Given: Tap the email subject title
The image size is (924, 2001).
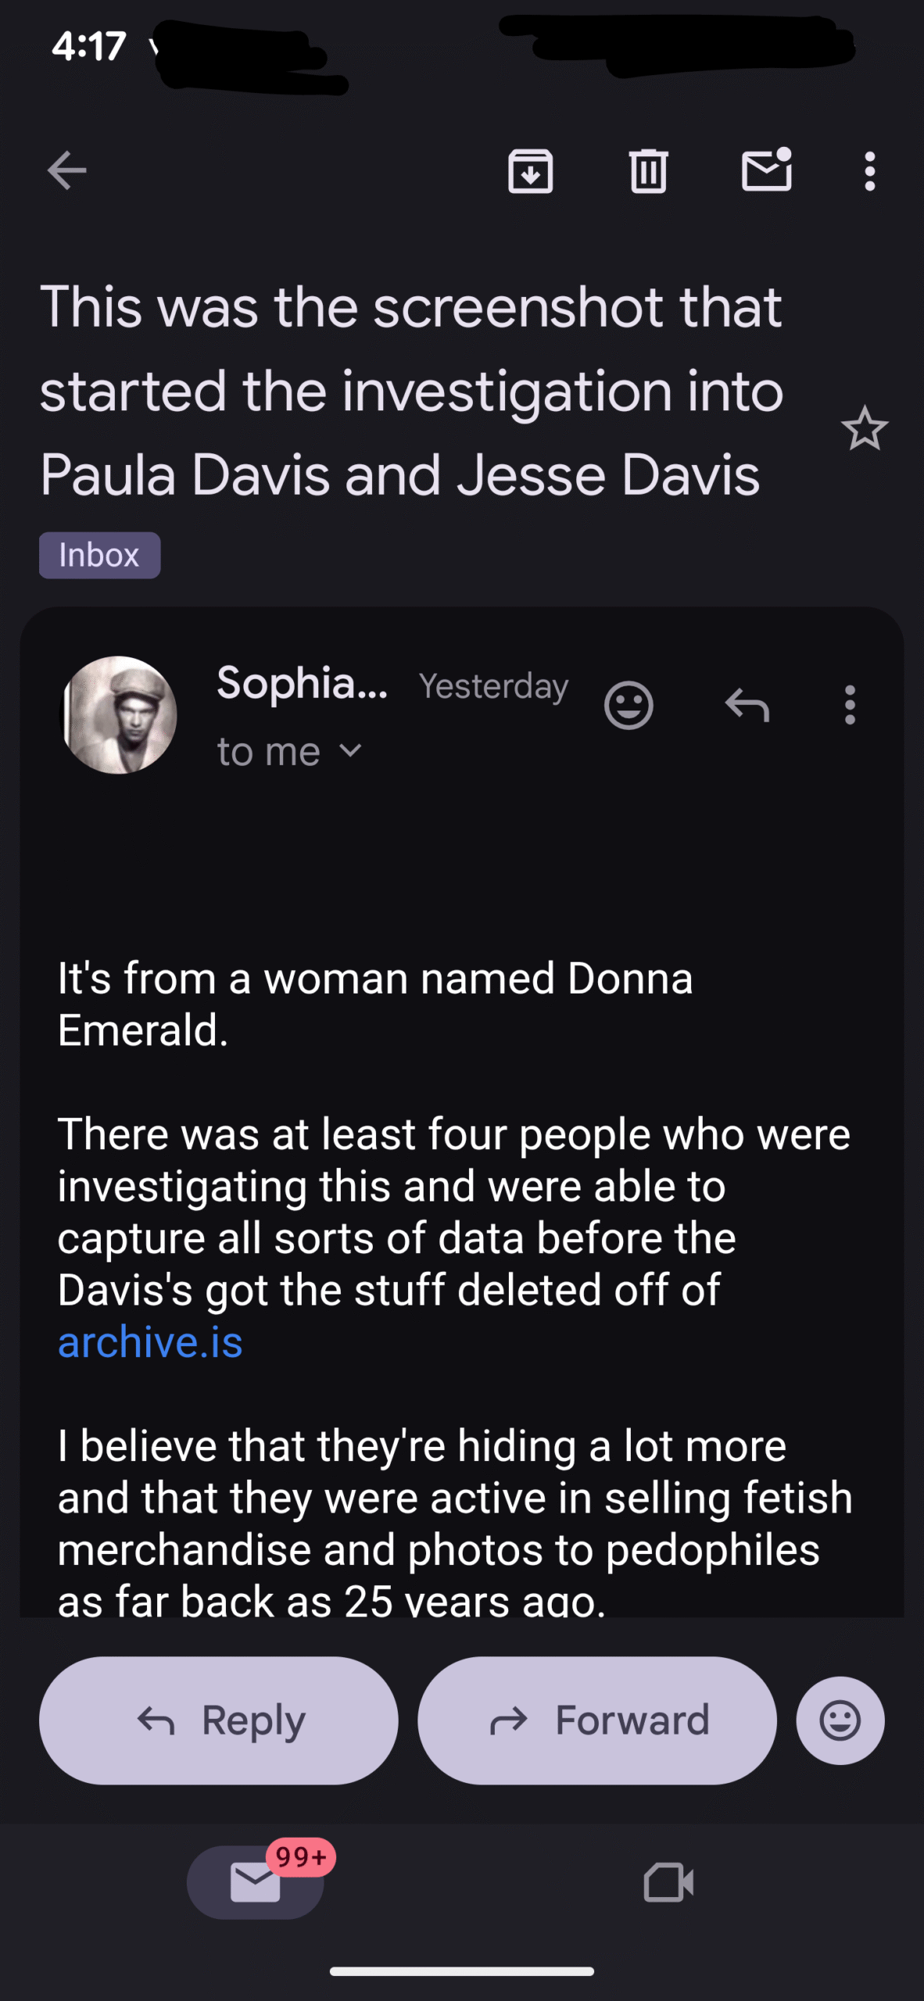Looking at the screenshot, I should 410,389.
